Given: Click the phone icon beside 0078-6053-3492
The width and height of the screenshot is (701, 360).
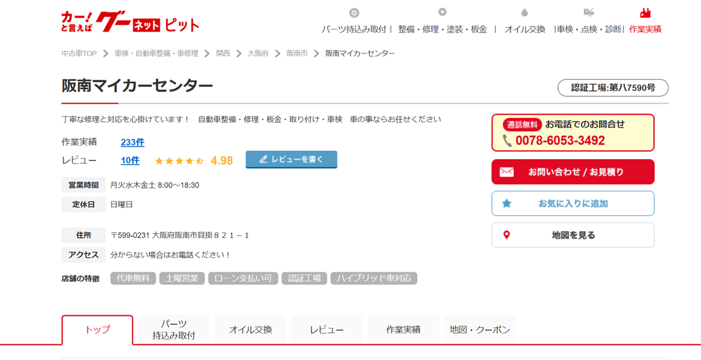Looking at the screenshot, I should (507, 141).
